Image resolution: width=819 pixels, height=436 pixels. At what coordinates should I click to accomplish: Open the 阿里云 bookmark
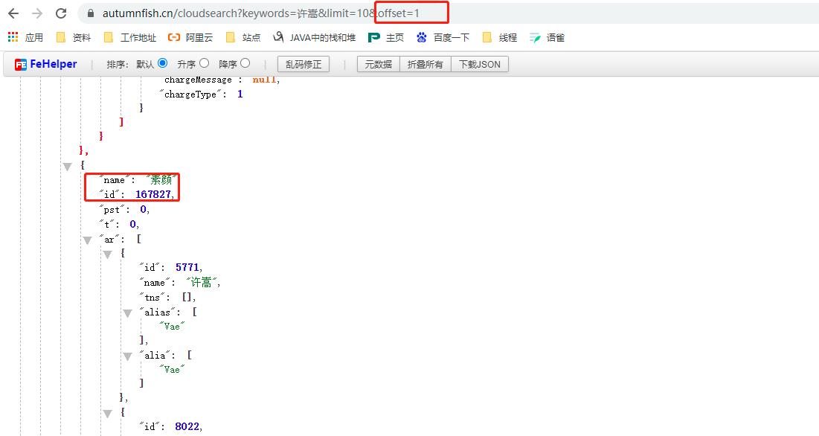click(x=190, y=38)
